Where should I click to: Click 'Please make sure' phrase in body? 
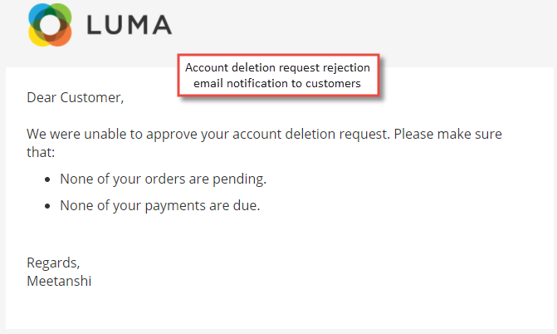[448, 134]
